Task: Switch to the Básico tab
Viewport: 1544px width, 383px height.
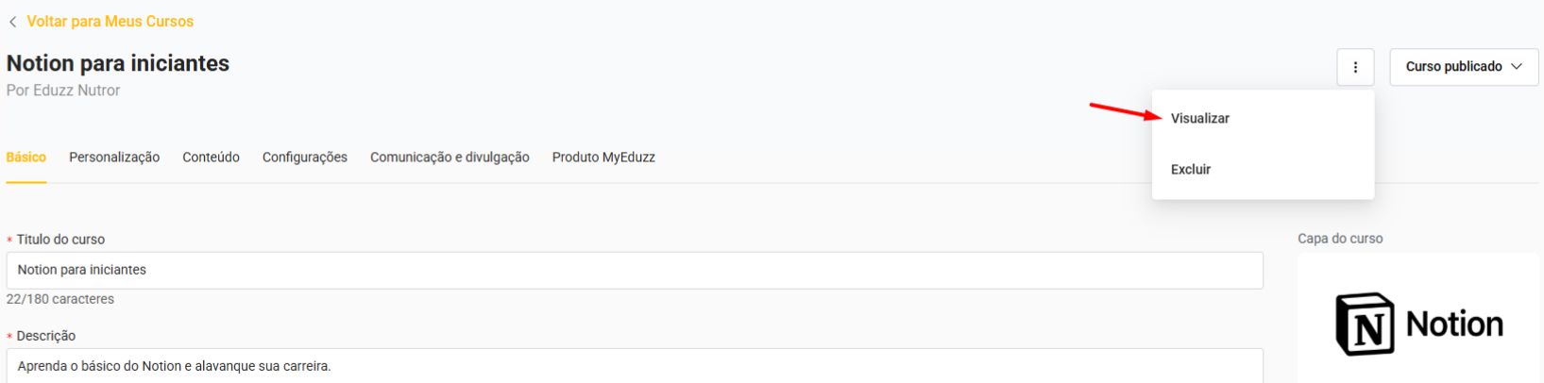Action: pos(26,158)
